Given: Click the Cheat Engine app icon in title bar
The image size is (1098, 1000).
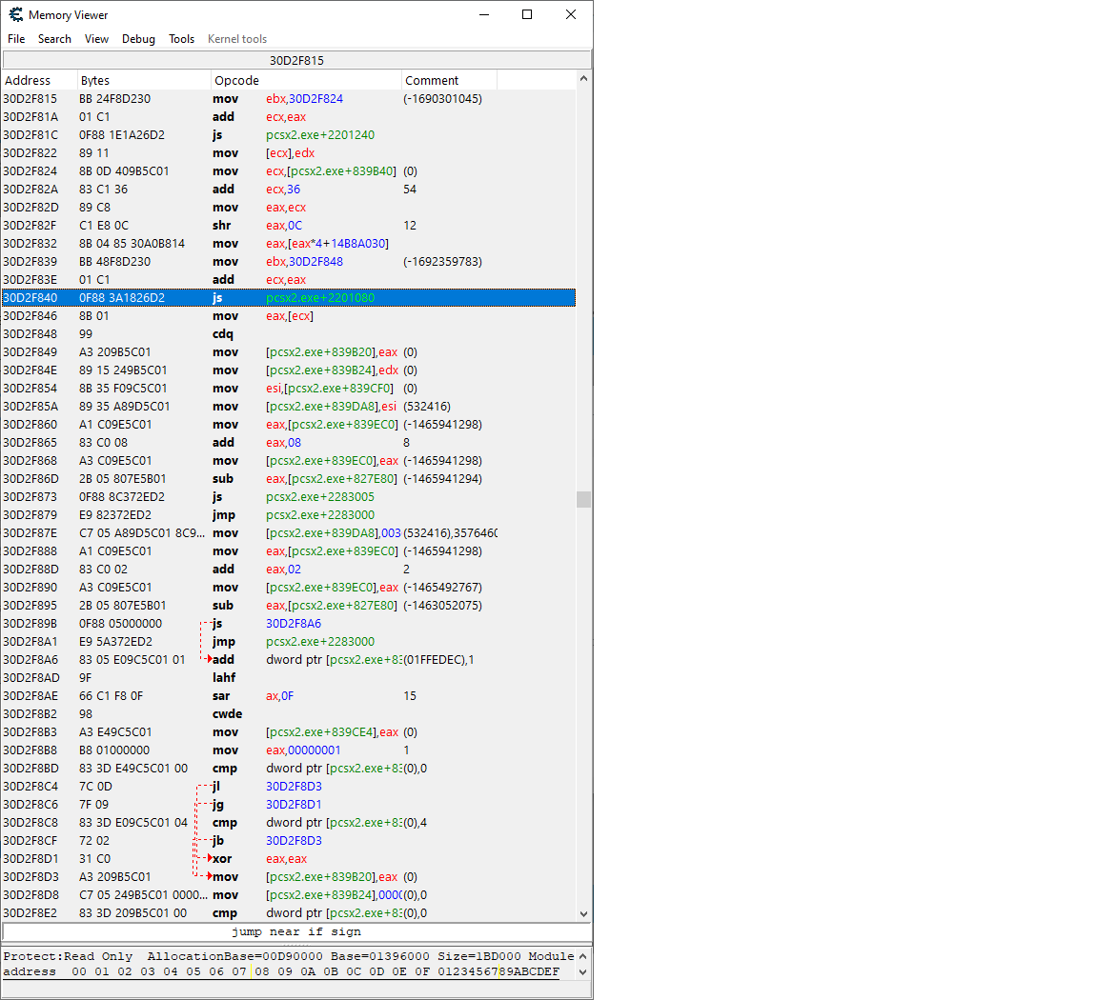Looking at the screenshot, I should tap(15, 15).
